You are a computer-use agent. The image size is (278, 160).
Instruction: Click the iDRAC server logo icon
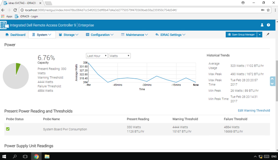click(4, 25)
